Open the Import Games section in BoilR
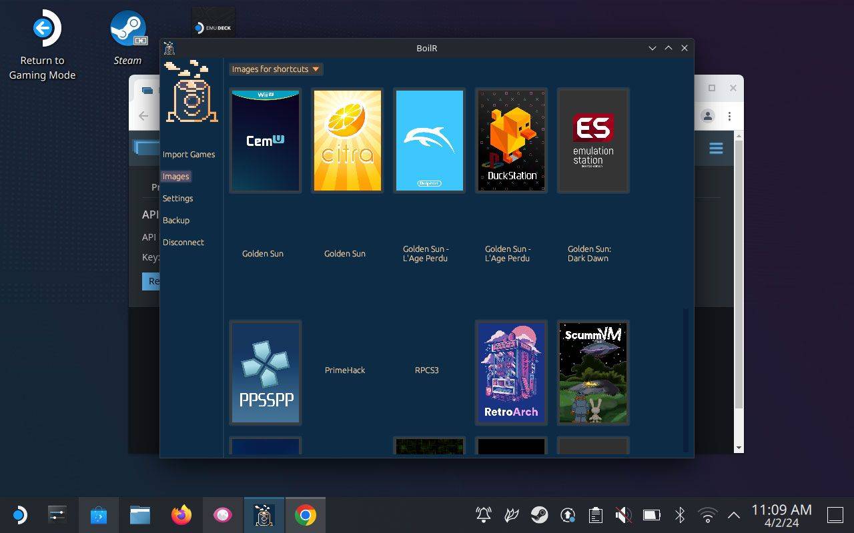 click(x=189, y=154)
